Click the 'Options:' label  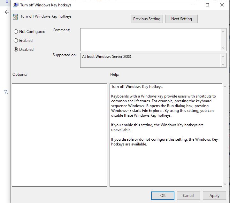click(20, 74)
